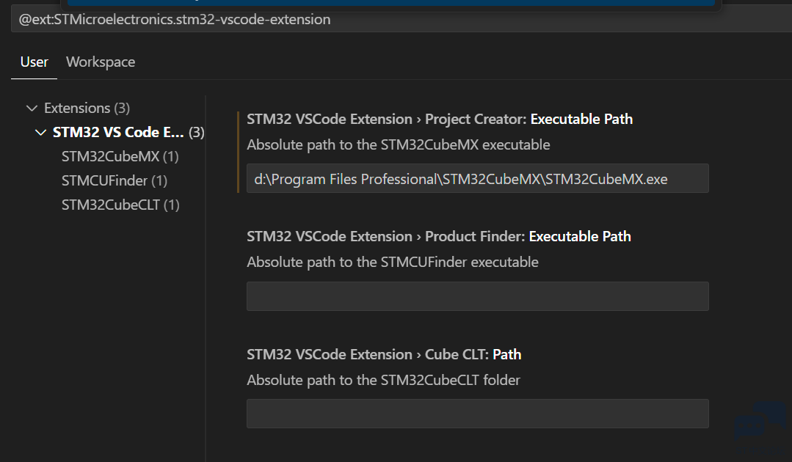Go to STM32CubeCLT (1) settings section

[120, 205]
